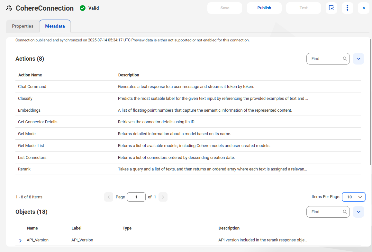This screenshot has width=372, height=252.
Task: Click the green Valid status checkmark
Action: (83, 8)
